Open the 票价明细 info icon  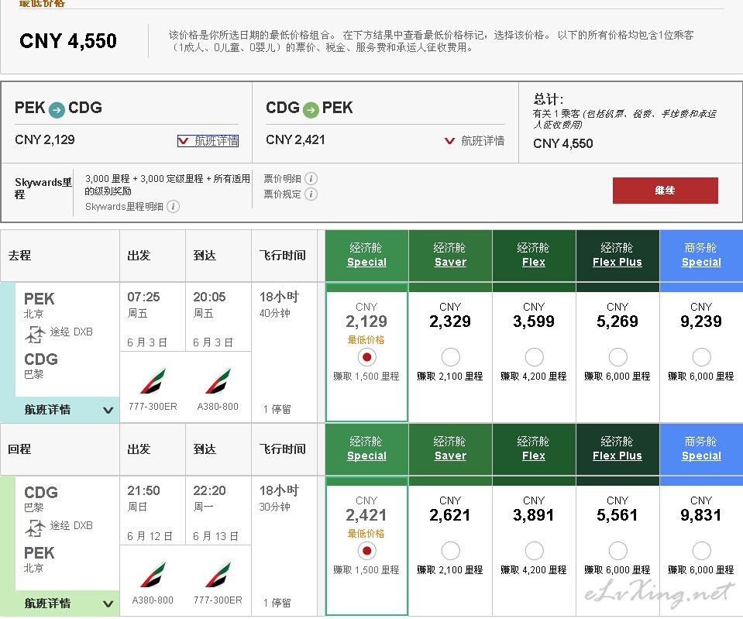pyautogui.click(x=311, y=178)
